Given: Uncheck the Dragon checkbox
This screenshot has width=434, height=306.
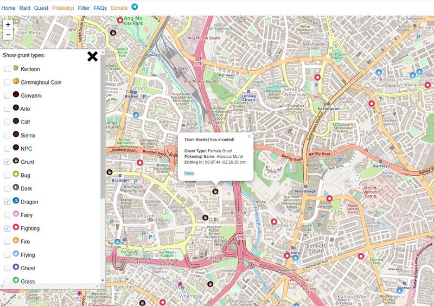Looking at the screenshot, I should click(x=7, y=202).
